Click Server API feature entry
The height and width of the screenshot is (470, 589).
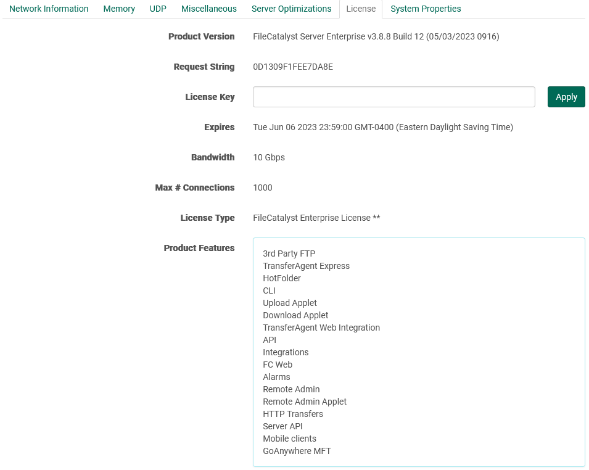(x=282, y=426)
